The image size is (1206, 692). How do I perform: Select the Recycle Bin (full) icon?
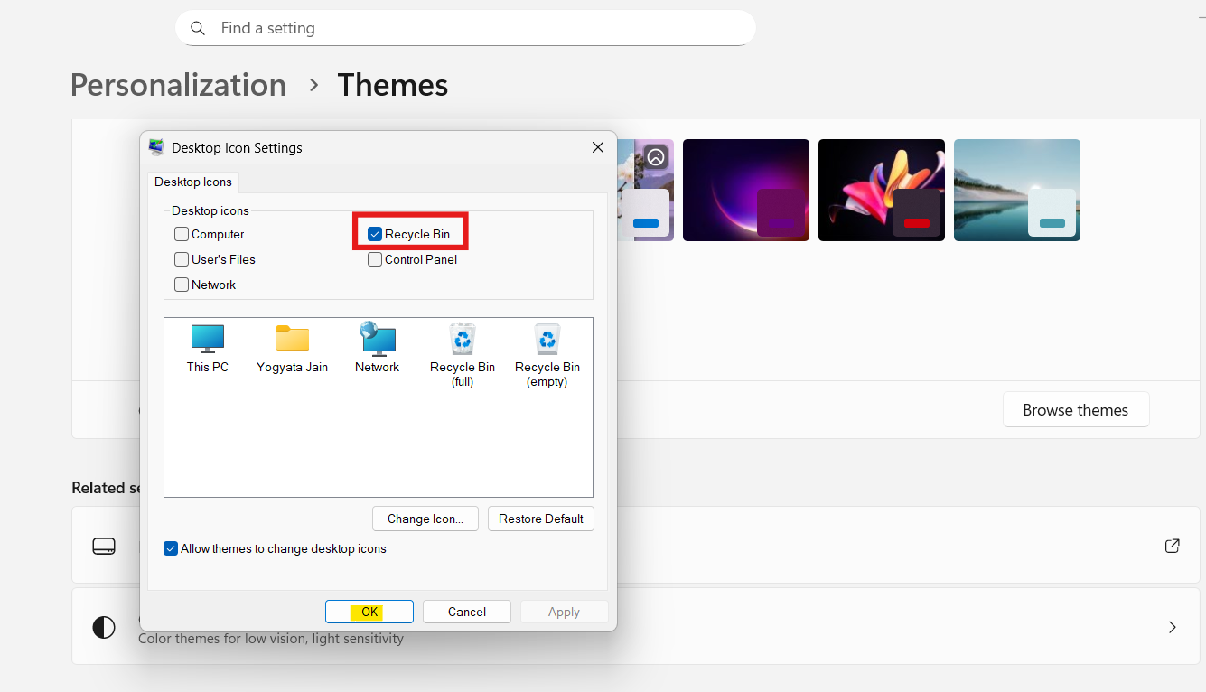point(462,341)
